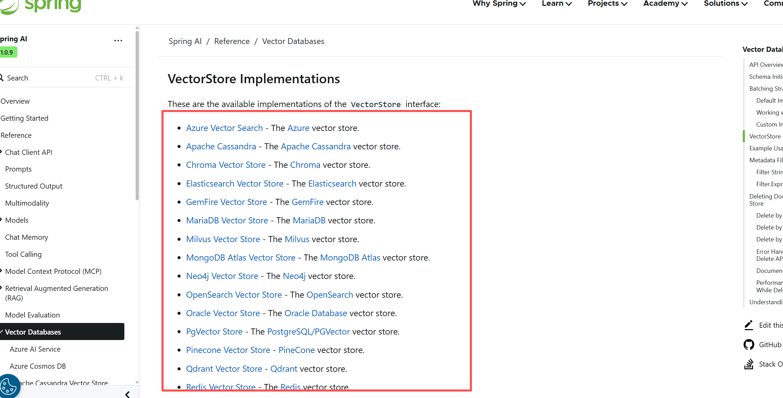Go to Structured Output page
783x398 pixels.
click(x=34, y=186)
